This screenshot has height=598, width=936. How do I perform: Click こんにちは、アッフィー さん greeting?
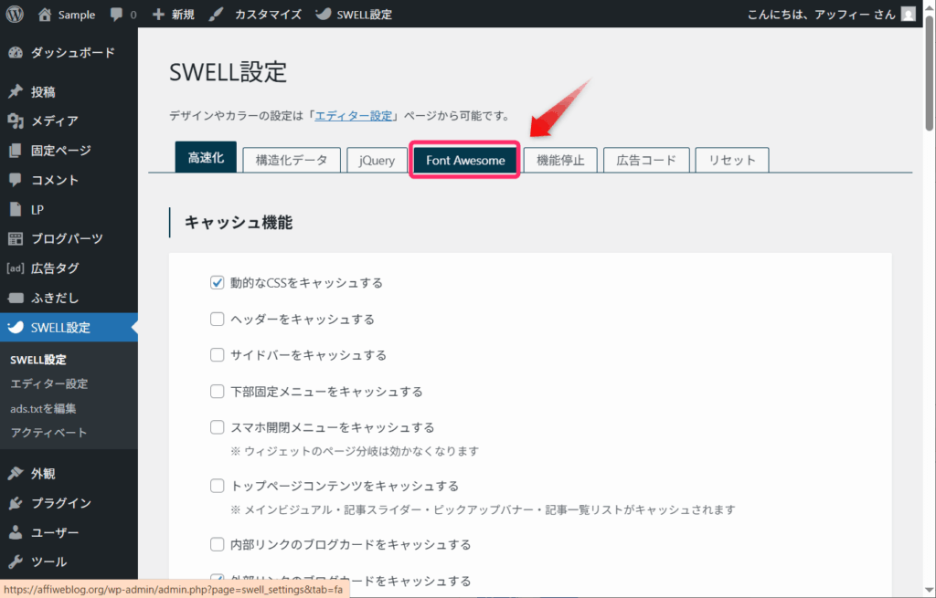pyautogui.click(x=822, y=15)
